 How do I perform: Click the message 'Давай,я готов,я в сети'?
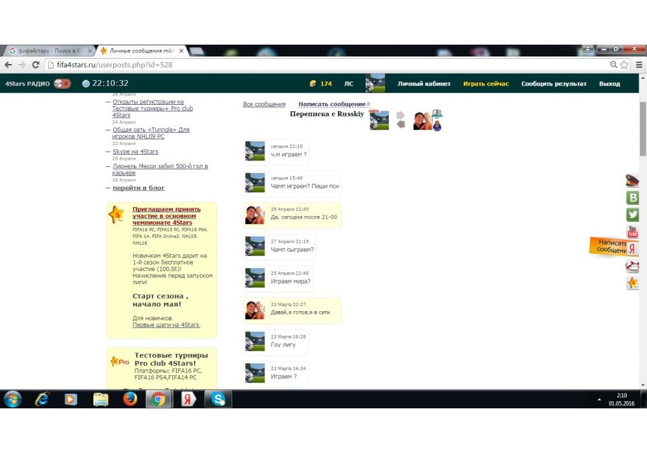(x=300, y=313)
